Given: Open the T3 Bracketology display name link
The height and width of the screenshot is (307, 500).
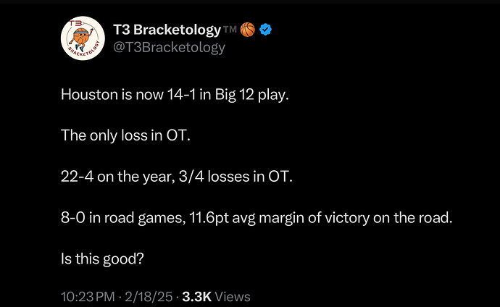Looking at the screenshot, I should [167, 30].
